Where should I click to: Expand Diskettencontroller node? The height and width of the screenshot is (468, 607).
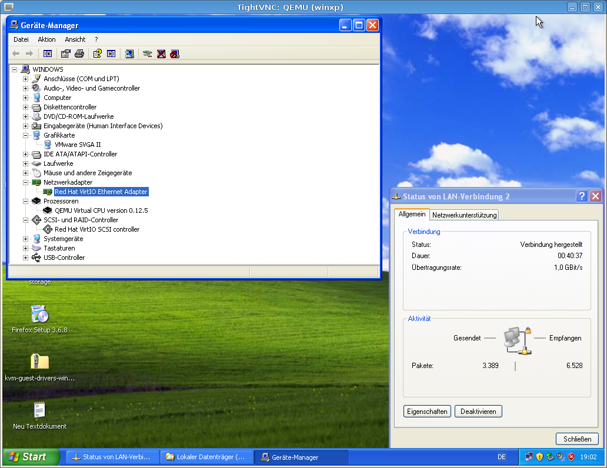click(x=25, y=107)
